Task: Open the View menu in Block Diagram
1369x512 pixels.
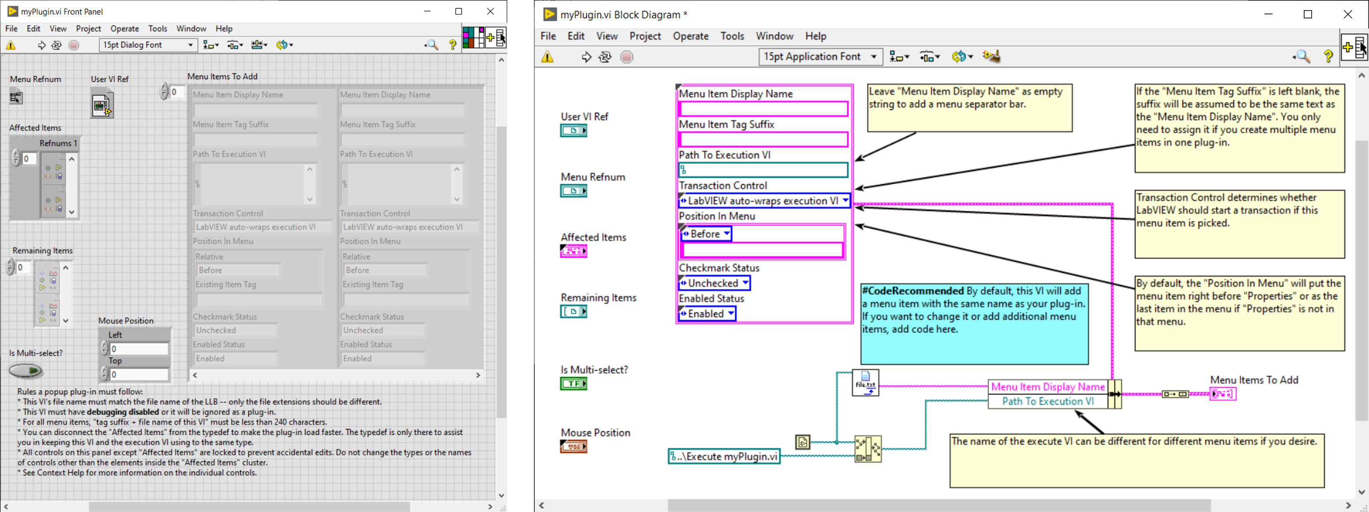Action: click(x=607, y=36)
